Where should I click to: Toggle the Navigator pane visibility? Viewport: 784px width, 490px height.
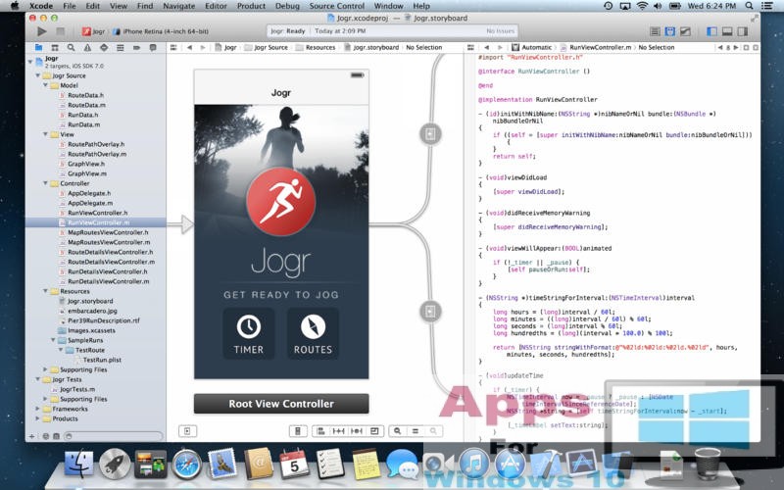tap(712, 31)
